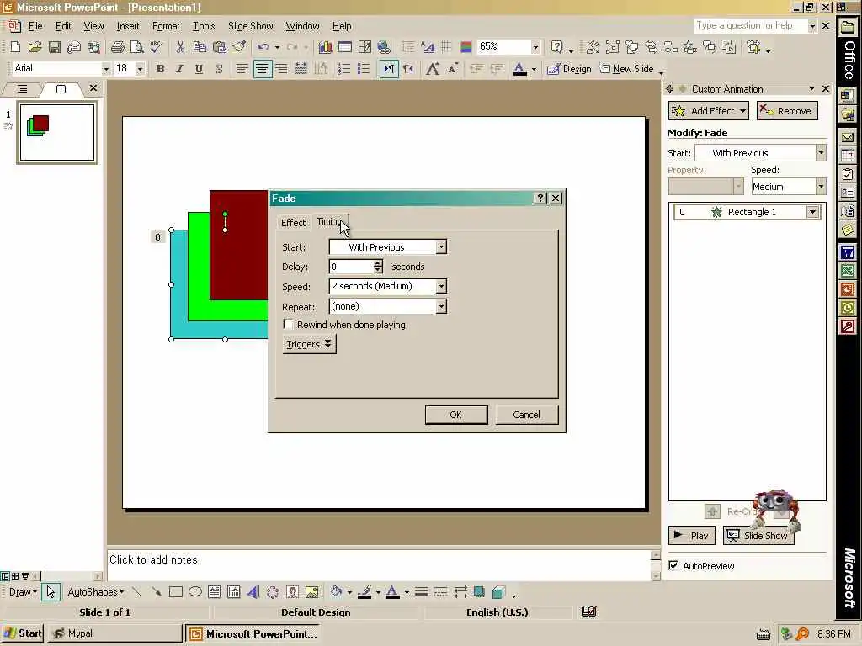Save the presentation with the Save icon
Screen dimensions: 862x646
[x=54, y=47]
